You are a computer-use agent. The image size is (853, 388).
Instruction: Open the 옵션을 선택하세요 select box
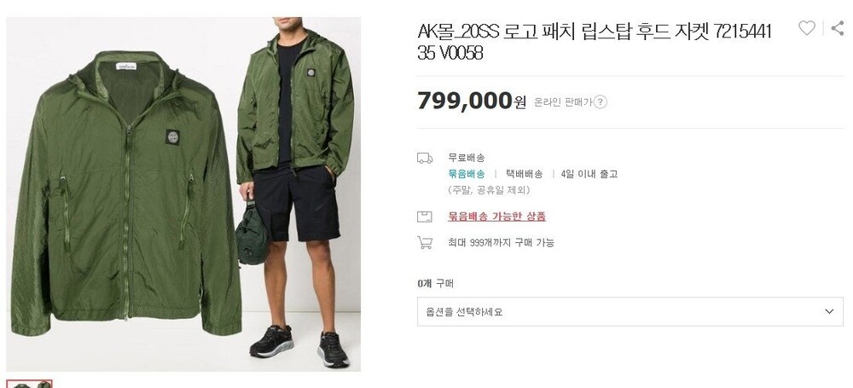click(630, 312)
